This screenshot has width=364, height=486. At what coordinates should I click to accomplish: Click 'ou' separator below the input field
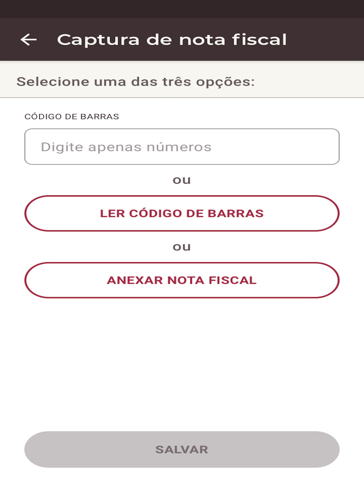click(182, 180)
